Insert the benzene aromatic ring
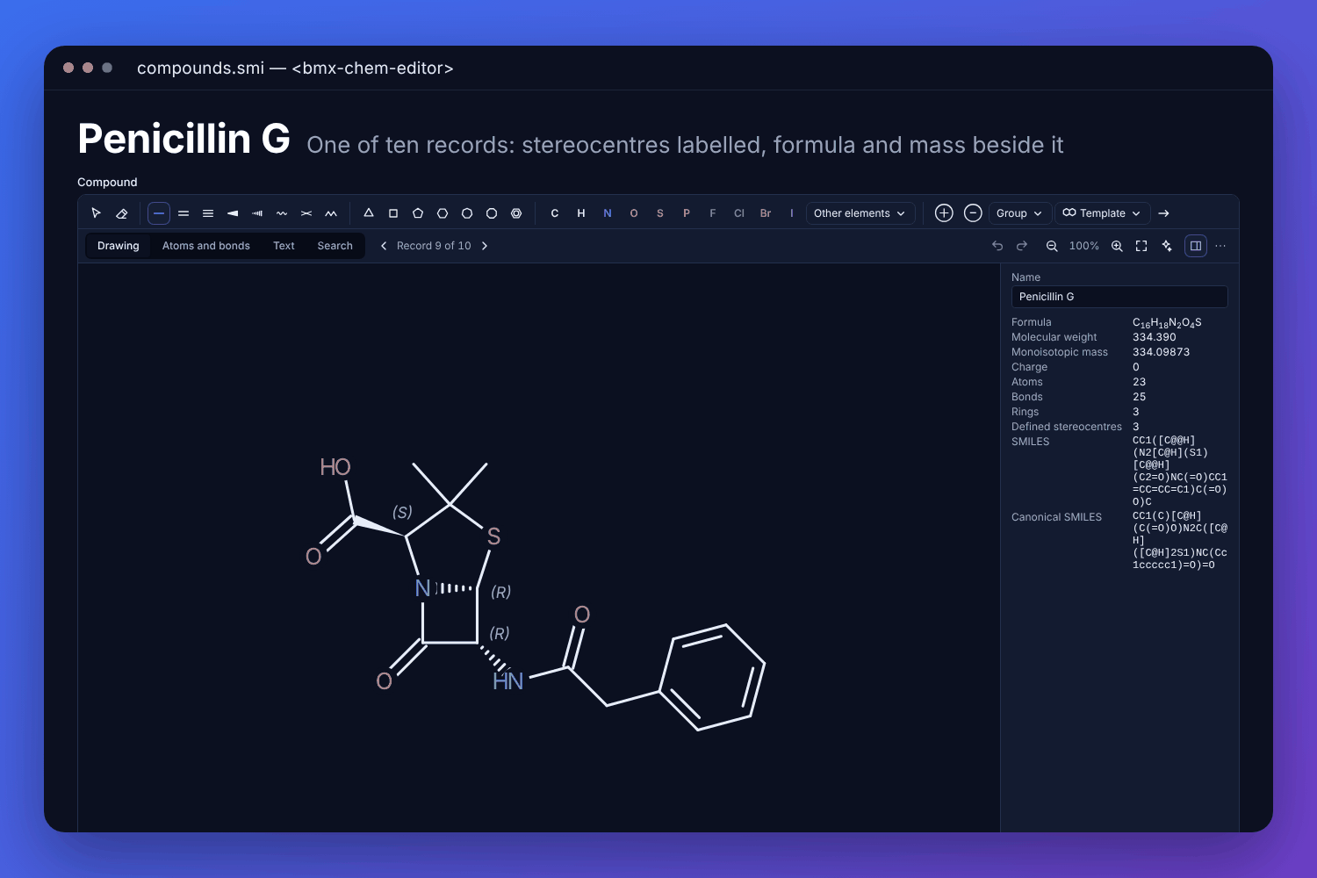Screen dimensions: 1317x878 516,213
